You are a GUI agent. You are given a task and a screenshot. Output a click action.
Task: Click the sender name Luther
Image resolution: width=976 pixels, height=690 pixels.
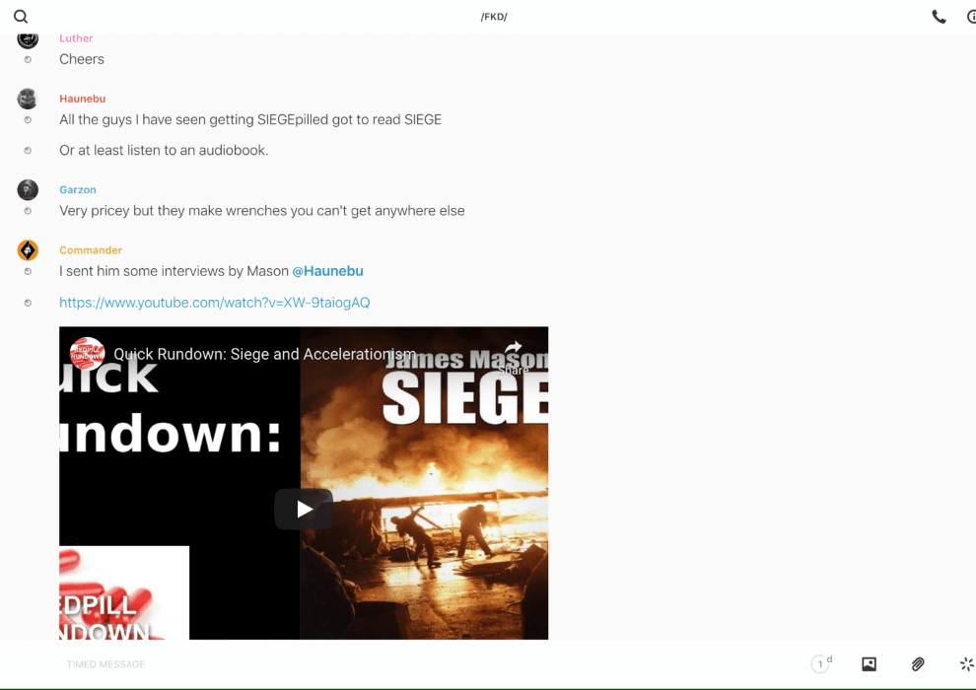(x=76, y=38)
